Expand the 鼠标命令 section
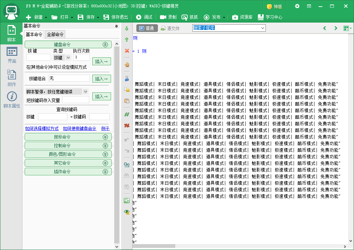Screen dimensions: 354x250 pos(68,137)
